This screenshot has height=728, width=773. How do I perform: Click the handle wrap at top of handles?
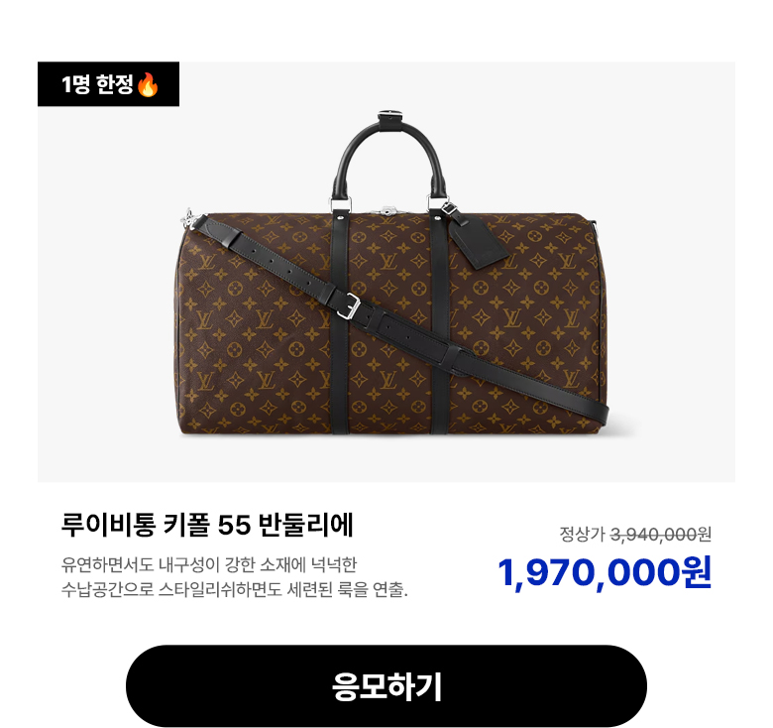pos(388,118)
